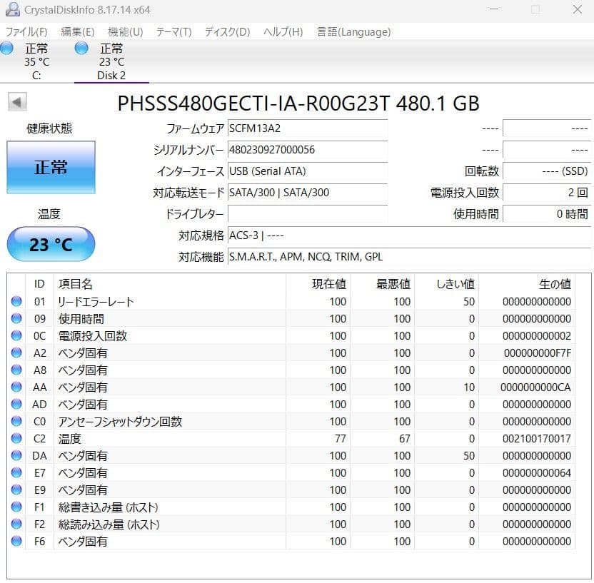
Task: Click status orb for ID A8 row
Action: (16, 370)
